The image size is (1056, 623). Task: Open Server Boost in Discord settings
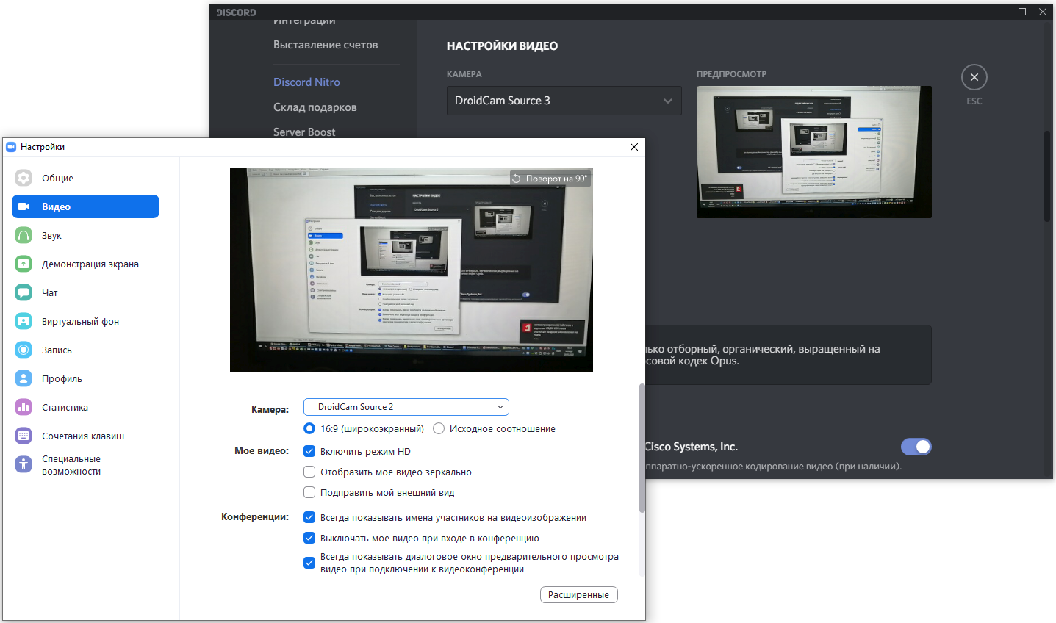click(304, 132)
